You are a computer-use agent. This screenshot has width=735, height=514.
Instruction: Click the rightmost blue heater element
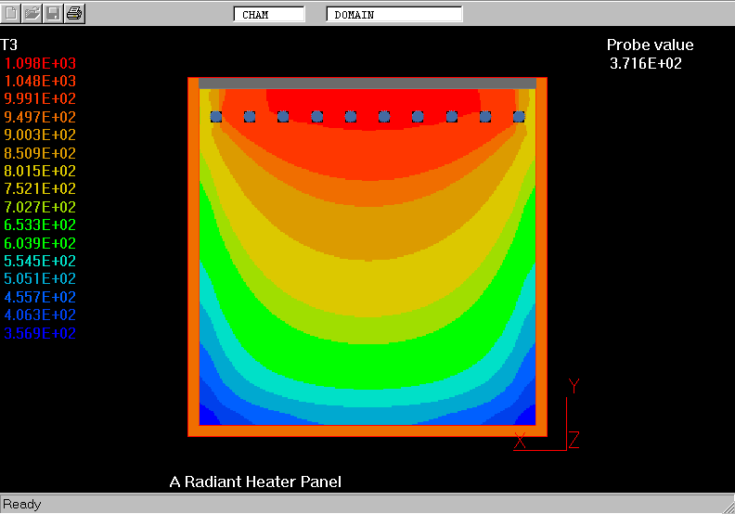(x=519, y=116)
